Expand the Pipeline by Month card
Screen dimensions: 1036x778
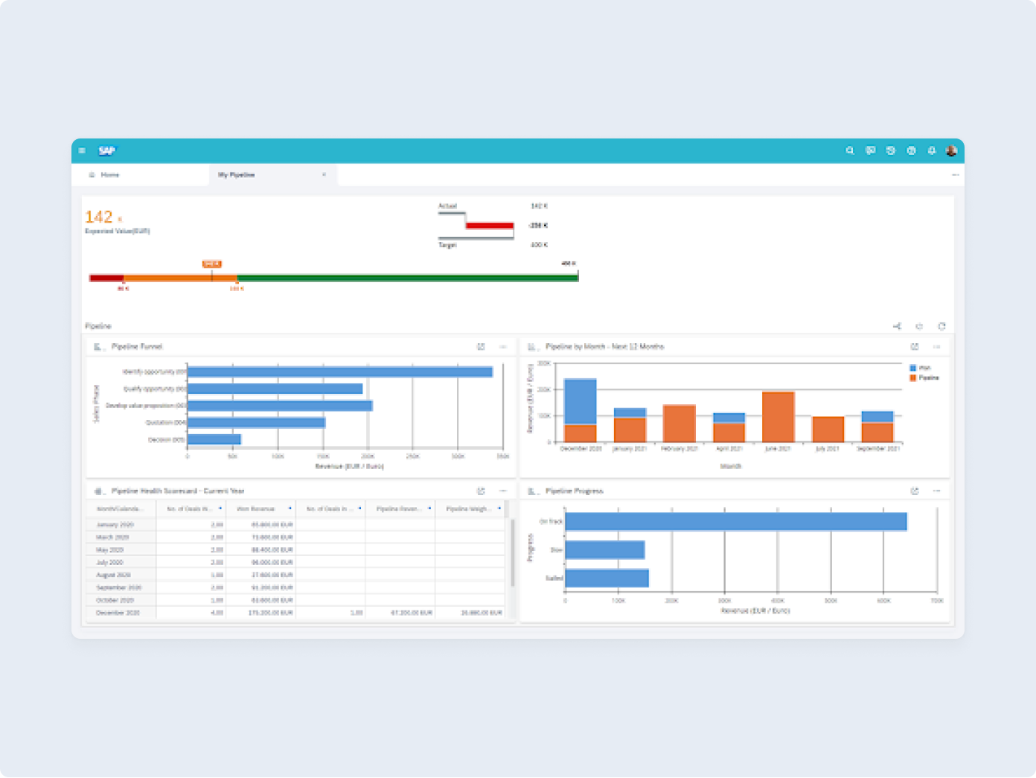pyautogui.click(x=915, y=347)
